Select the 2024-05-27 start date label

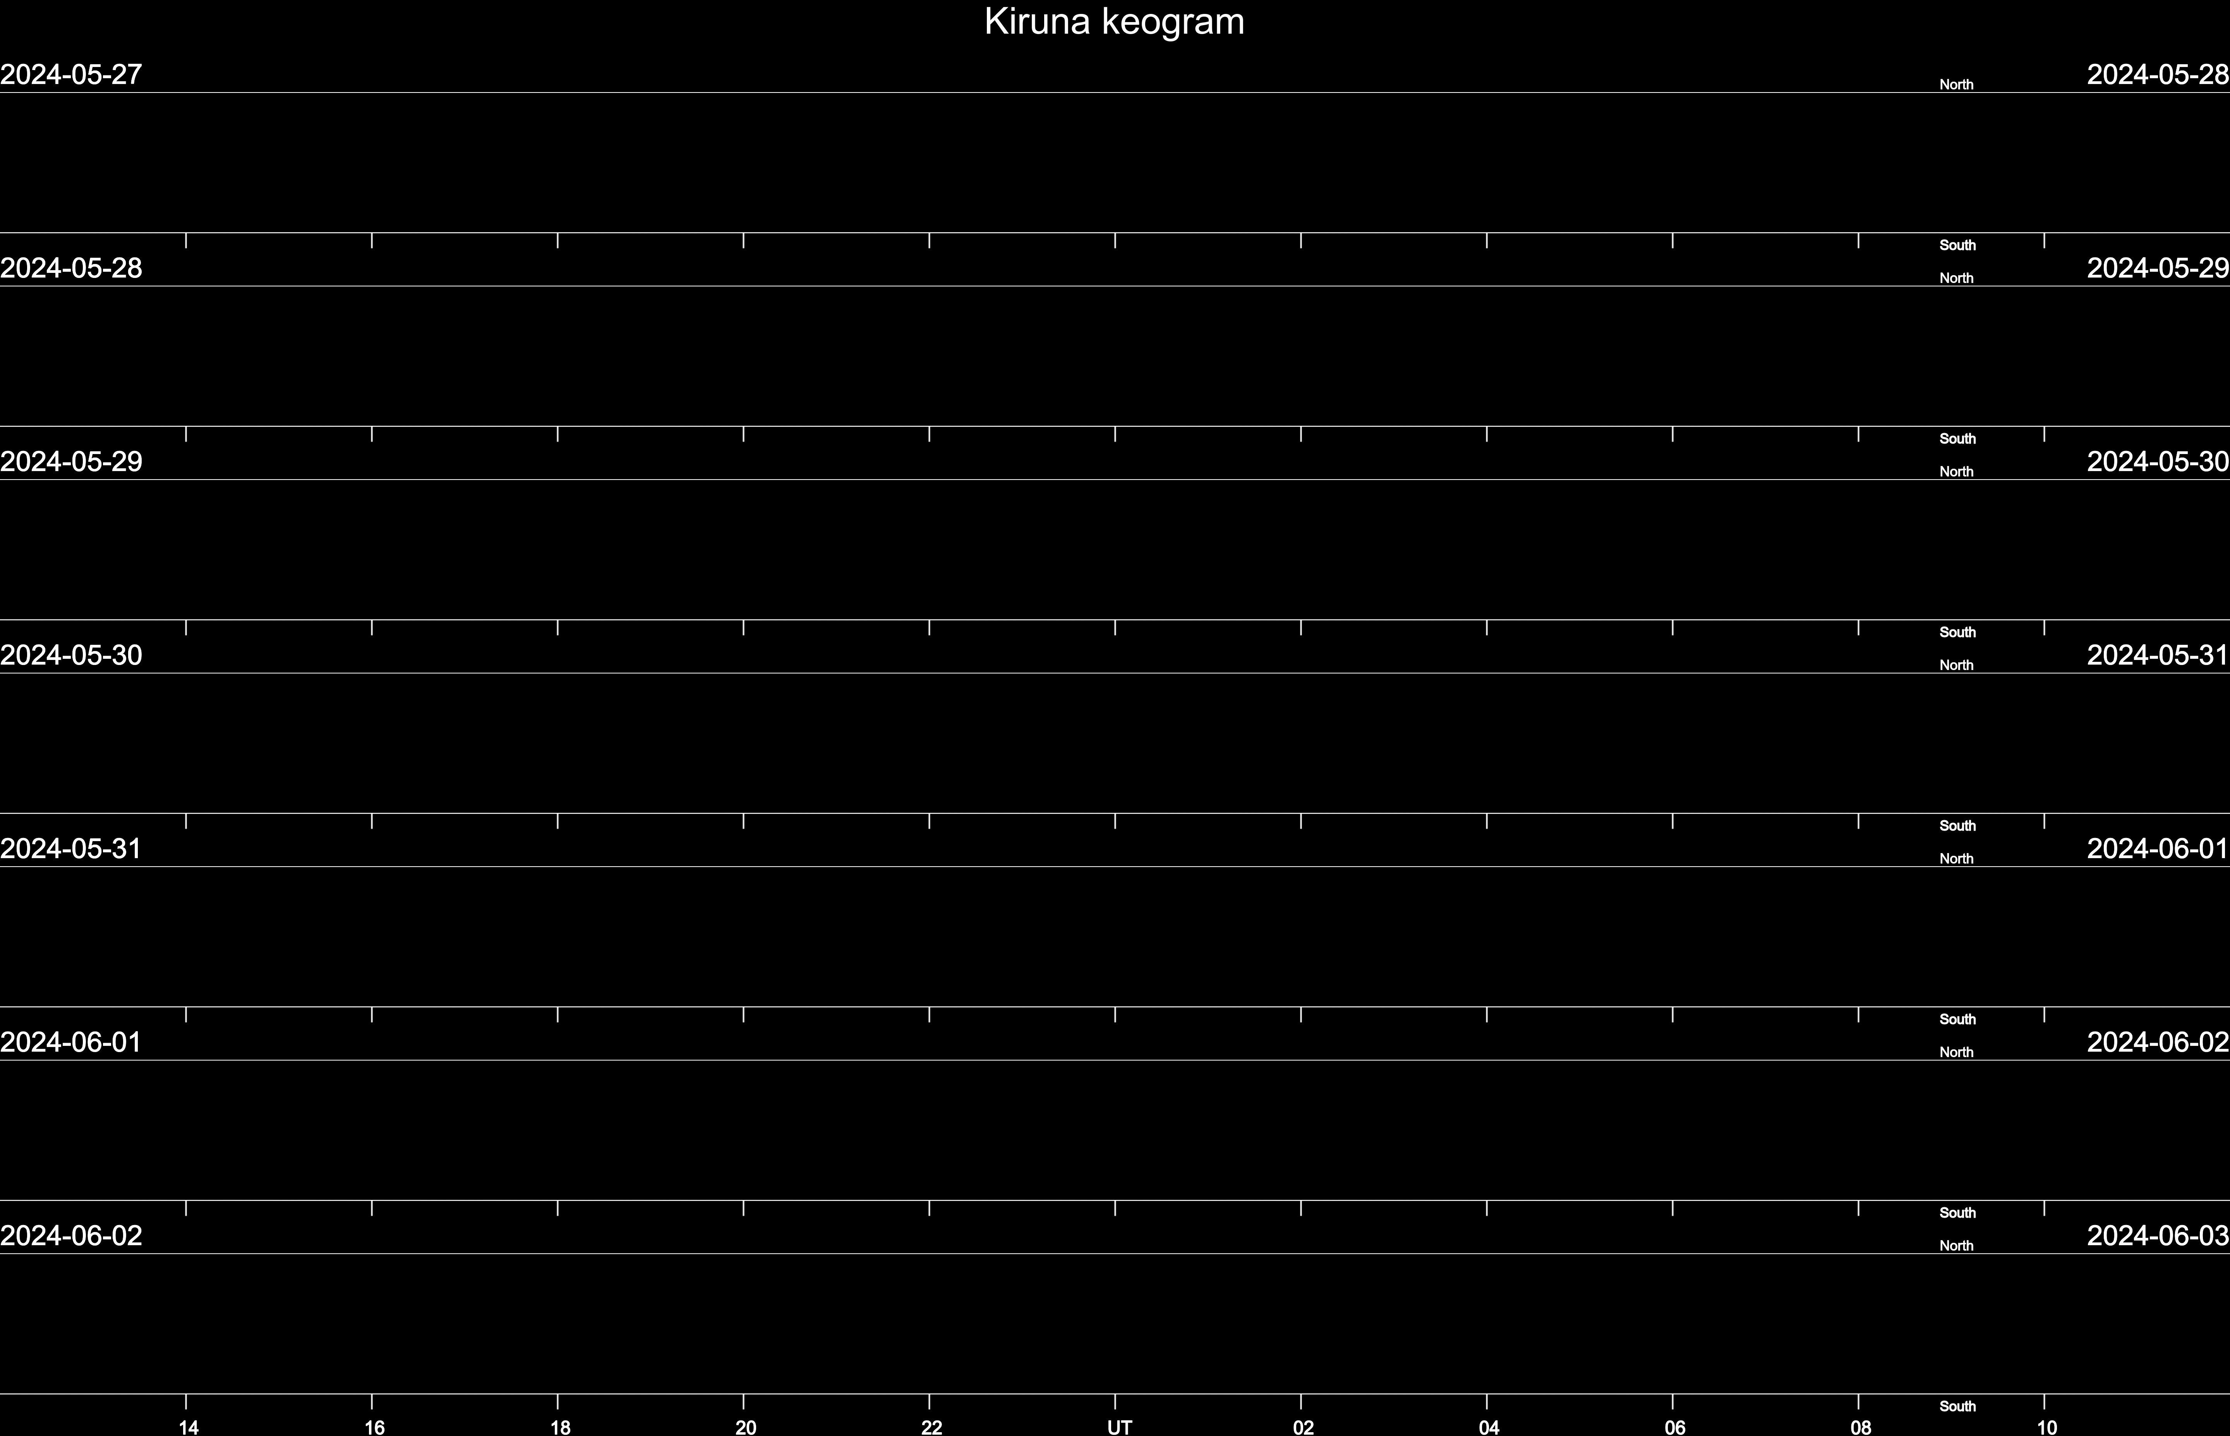[x=71, y=75]
